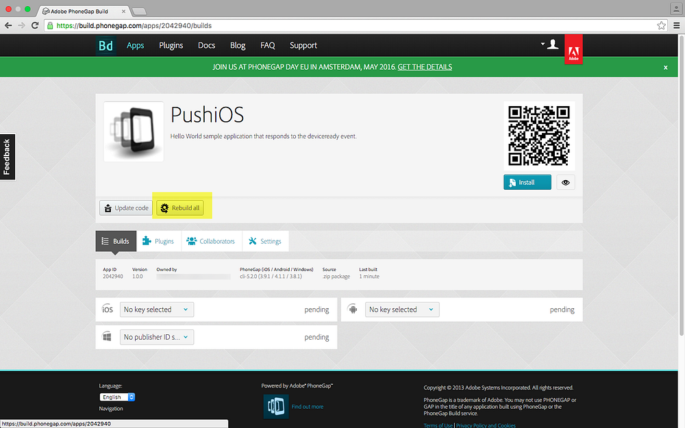The width and height of the screenshot is (685, 428).
Task: Expand the Android No key selected dropdown
Action: [x=402, y=310]
